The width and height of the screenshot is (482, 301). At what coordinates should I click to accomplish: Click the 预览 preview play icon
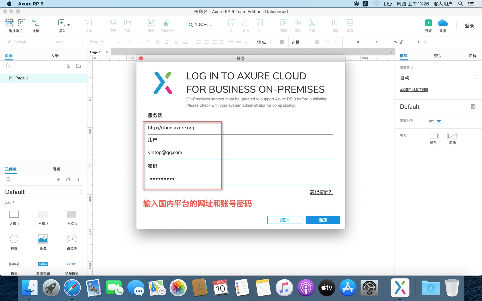point(428,23)
